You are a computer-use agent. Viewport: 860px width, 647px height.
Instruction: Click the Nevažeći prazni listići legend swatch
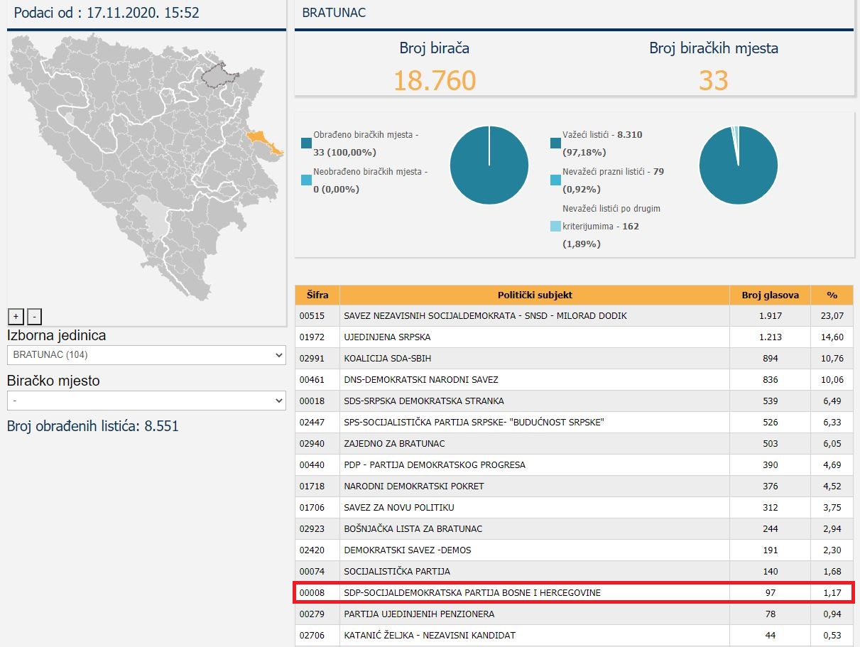pyautogui.click(x=555, y=180)
